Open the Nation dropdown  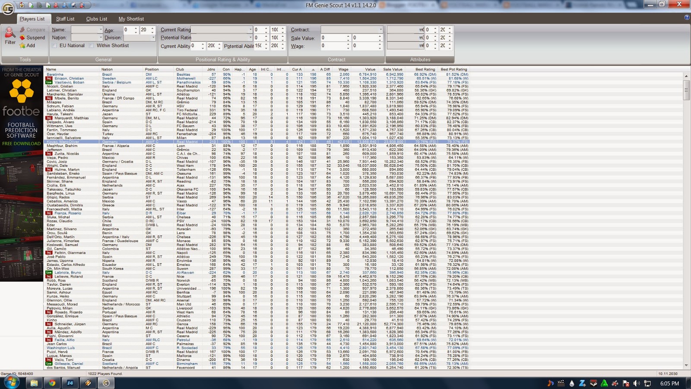[x=101, y=38]
